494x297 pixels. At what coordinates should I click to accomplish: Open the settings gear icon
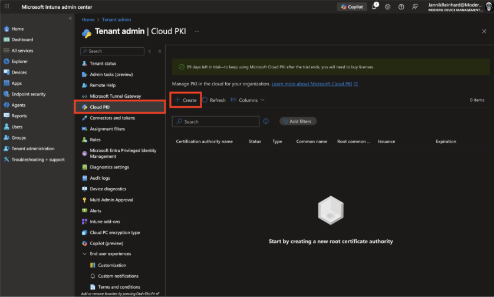388,7
